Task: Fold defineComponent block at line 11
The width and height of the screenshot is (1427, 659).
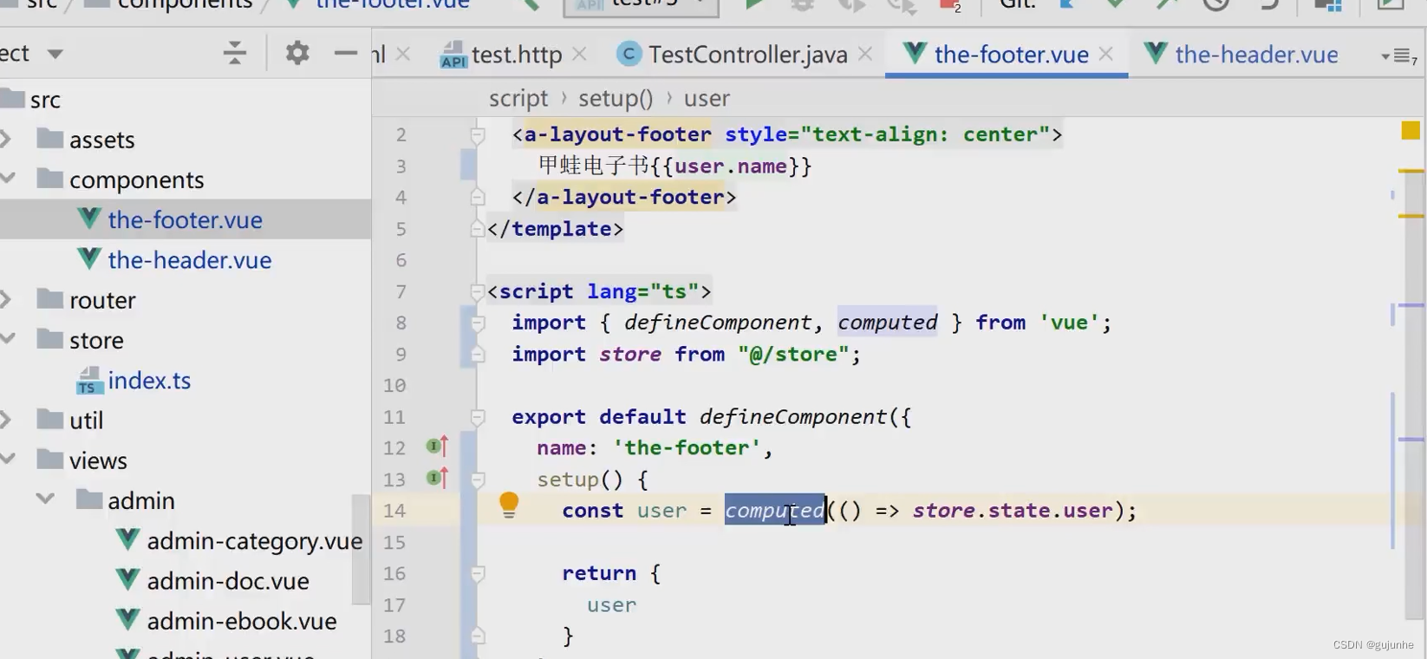Action: click(477, 417)
